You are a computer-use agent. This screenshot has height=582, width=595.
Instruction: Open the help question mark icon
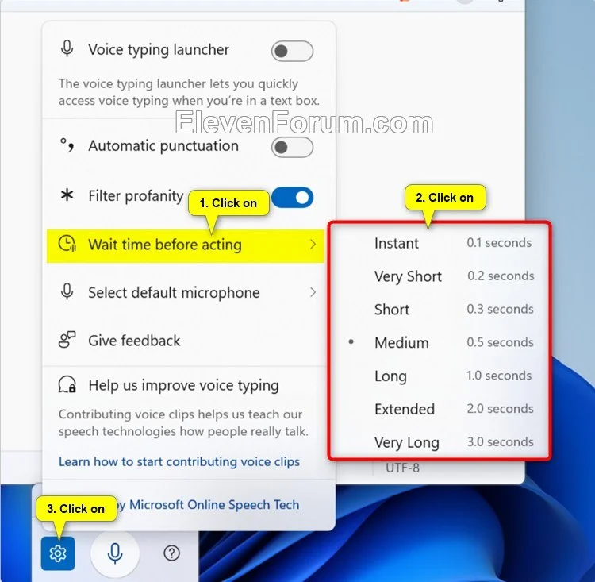pyautogui.click(x=171, y=553)
